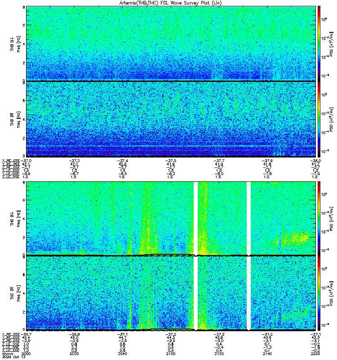Click the '2200' time label
Screen dimensions: 337x360
315,354
